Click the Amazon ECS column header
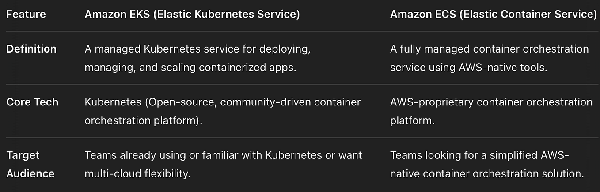Viewport: 600px width, 192px height. tap(494, 14)
